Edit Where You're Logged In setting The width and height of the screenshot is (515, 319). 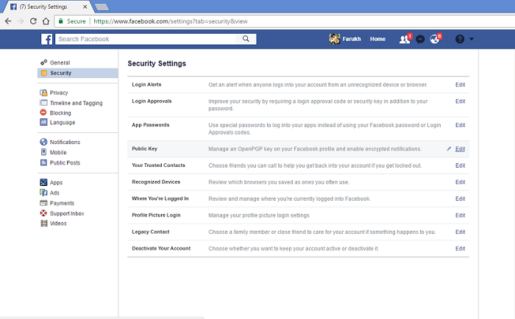(460, 198)
